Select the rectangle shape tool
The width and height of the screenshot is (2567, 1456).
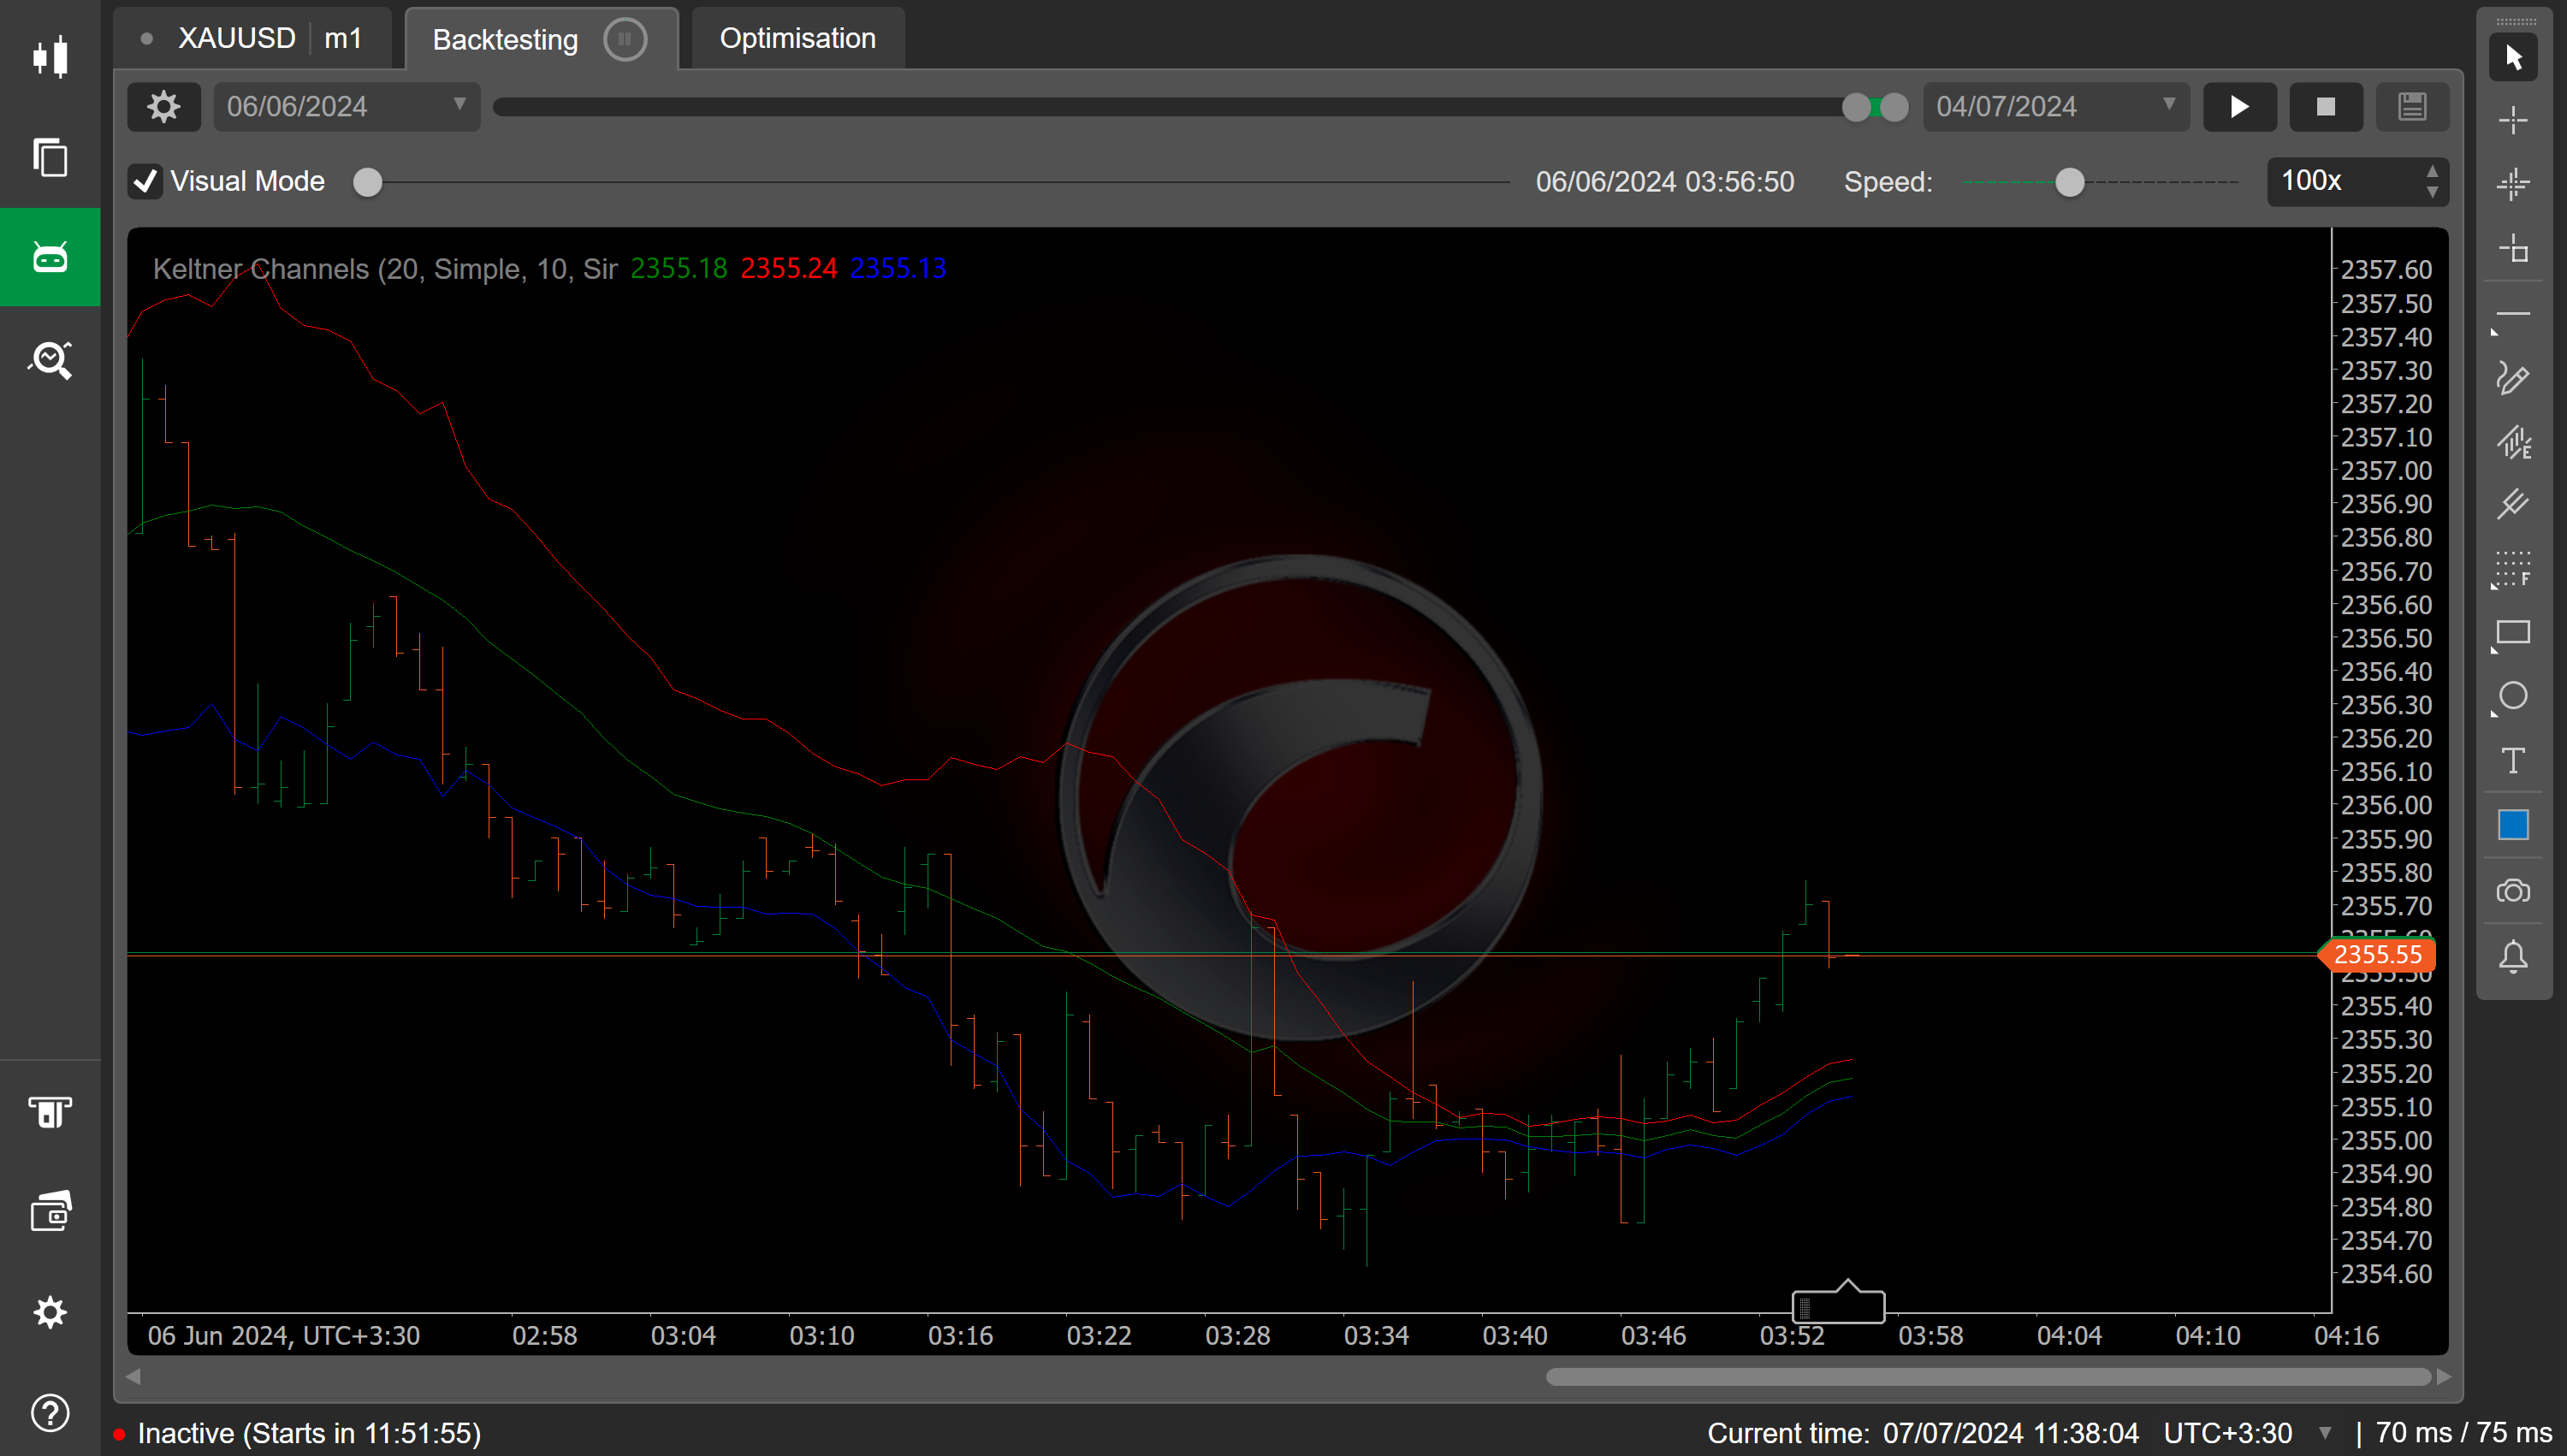tap(2513, 634)
